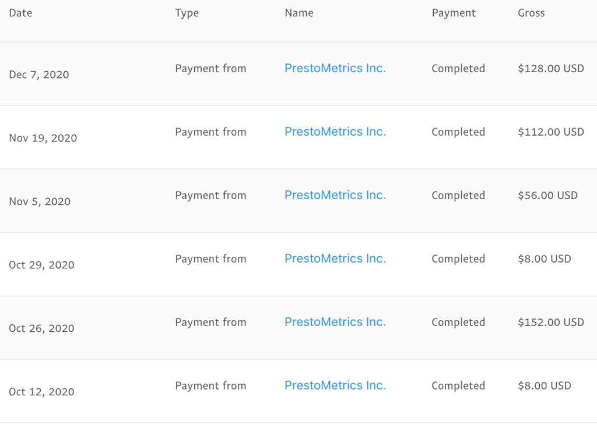The width and height of the screenshot is (597, 425).
Task: Select the $128.00 USD gross amount
Action: click(551, 69)
